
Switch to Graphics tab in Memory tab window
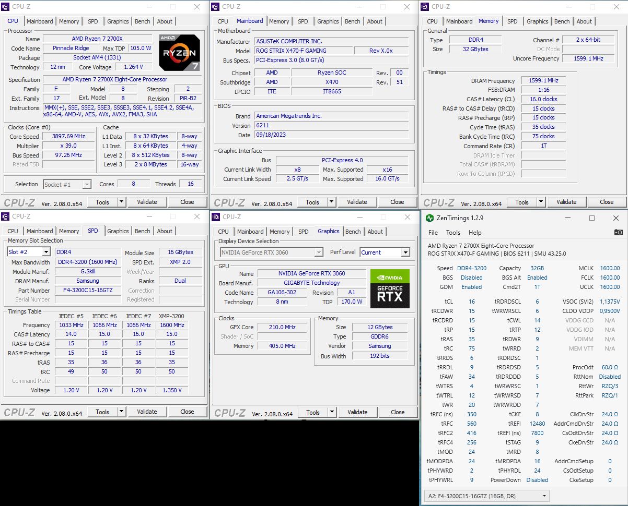(538, 21)
